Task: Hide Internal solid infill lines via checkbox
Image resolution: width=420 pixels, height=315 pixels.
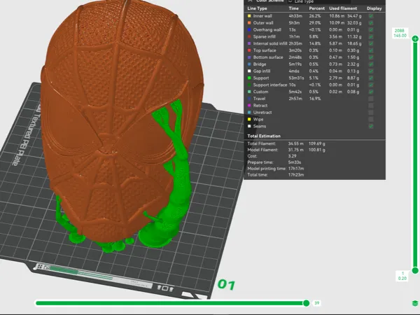Action: (371, 43)
